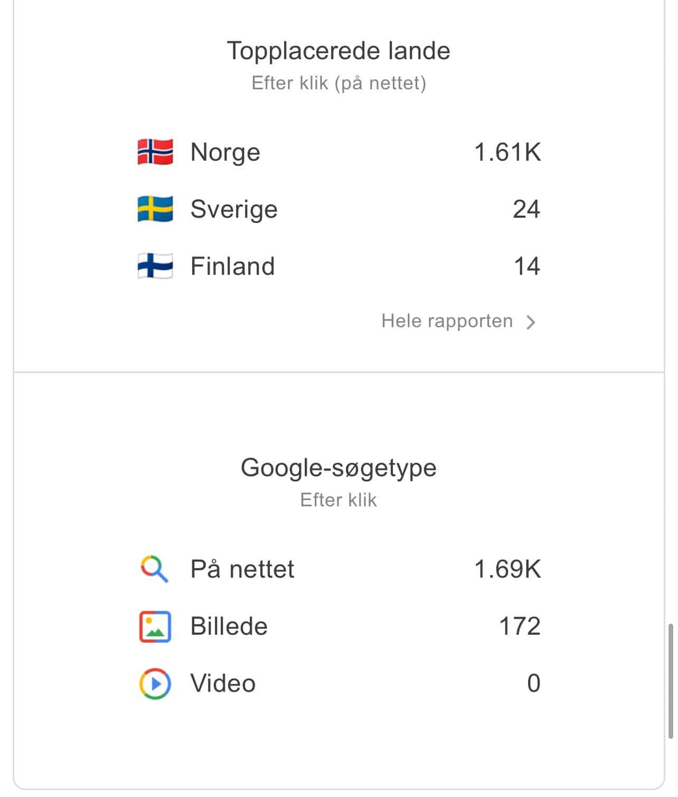Click the Google-søgetype heading
678x797 pixels.
338,468
